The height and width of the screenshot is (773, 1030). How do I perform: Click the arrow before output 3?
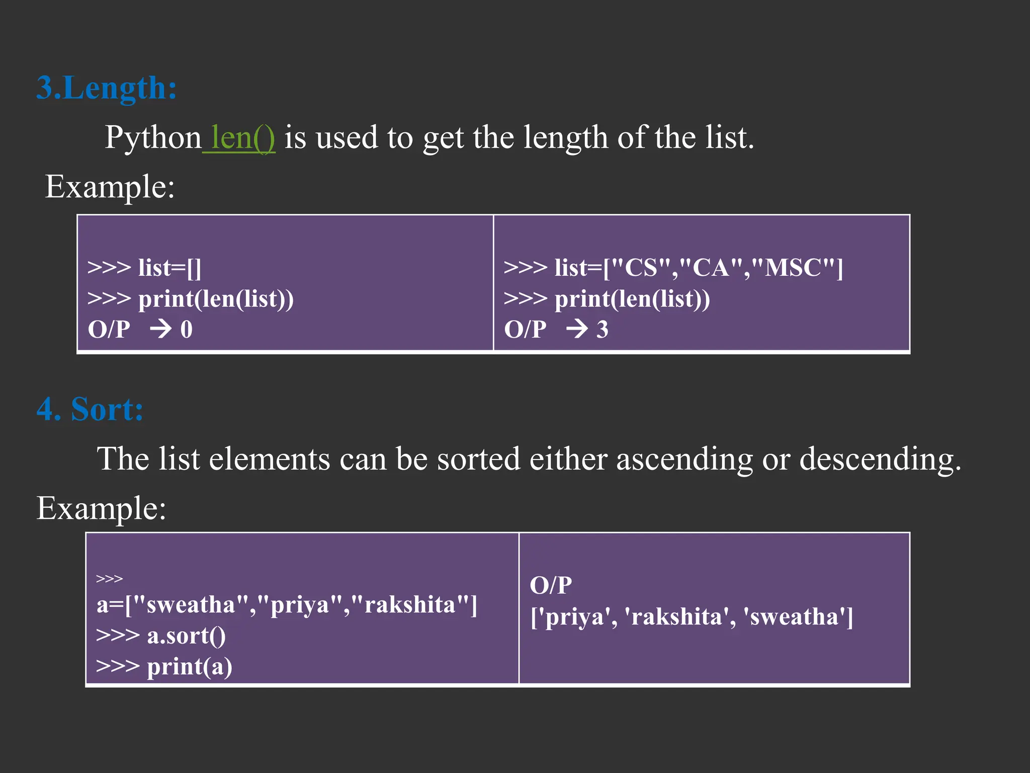click(576, 329)
